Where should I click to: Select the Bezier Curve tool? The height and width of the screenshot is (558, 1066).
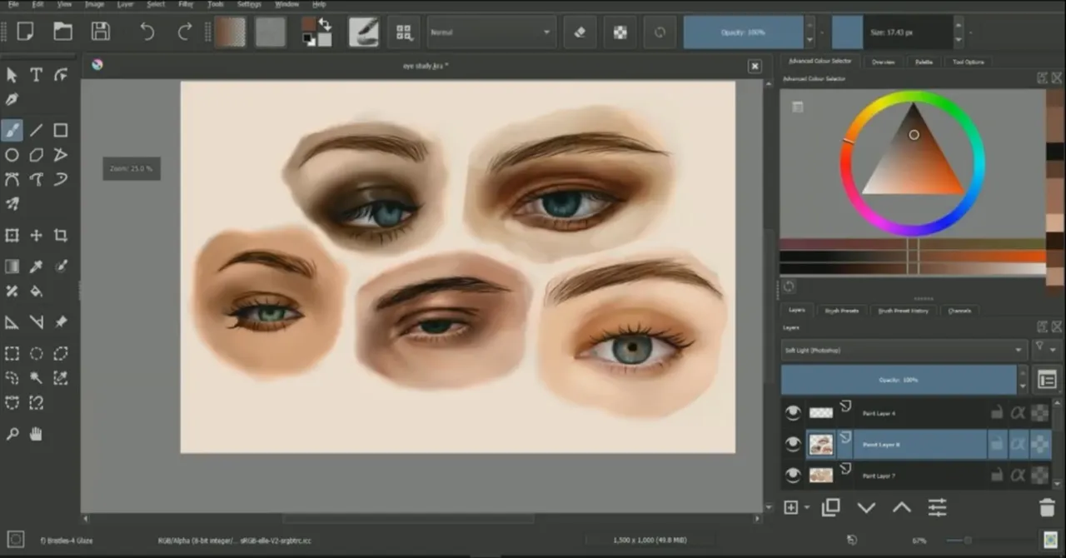tap(12, 179)
